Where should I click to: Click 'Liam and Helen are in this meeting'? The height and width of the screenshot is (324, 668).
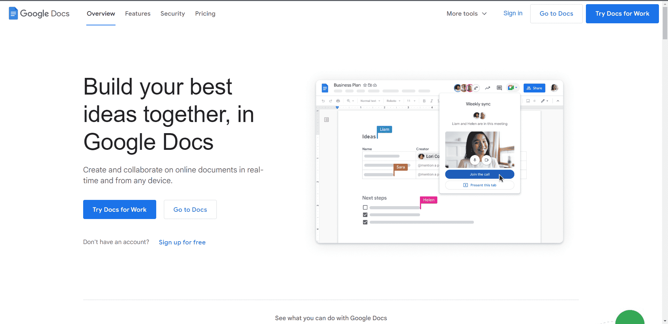coord(479,124)
